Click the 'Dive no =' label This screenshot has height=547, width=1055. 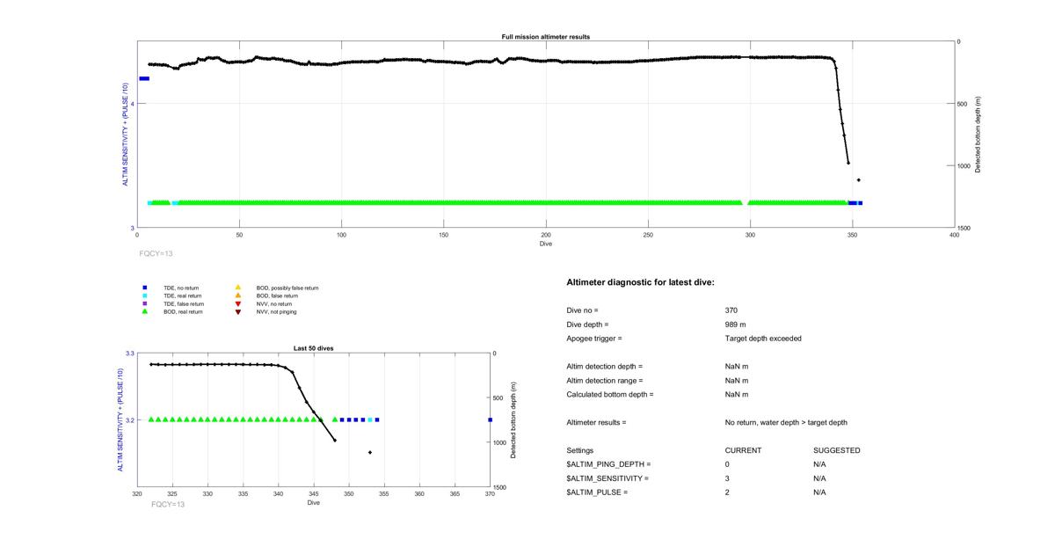(x=582, y=310)
